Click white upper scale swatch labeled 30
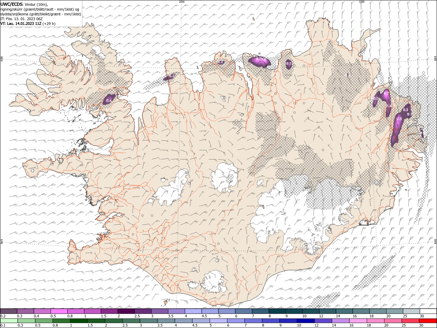 (428, 311)
